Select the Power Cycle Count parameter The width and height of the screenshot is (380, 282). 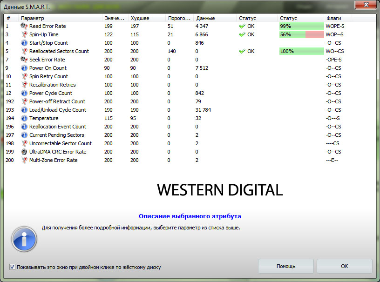click(x=51, y=93)
